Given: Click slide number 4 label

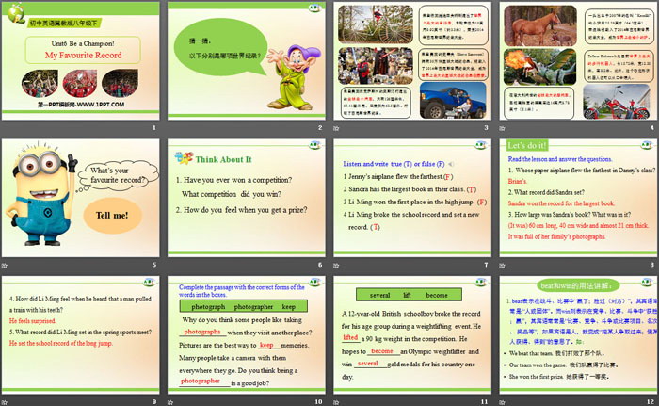Looking at the screenshot, I should 651,127.
